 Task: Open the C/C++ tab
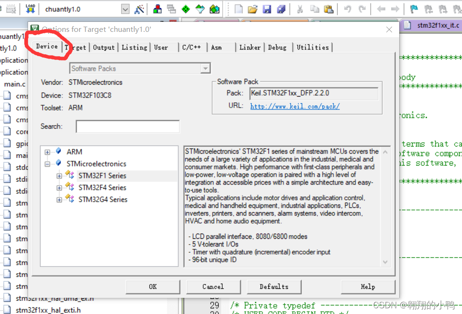click(192, 48)
